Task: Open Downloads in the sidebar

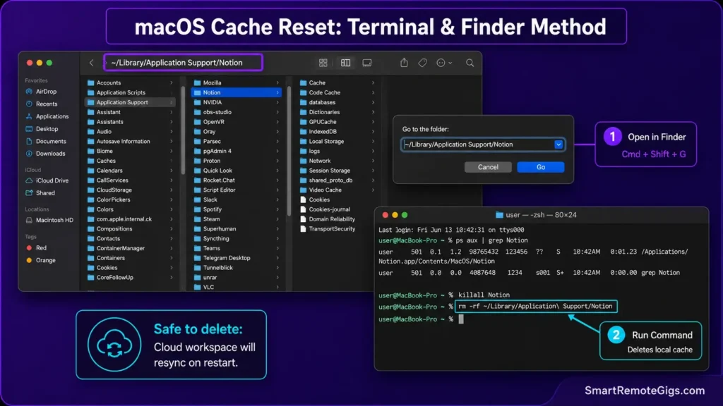Action: (x=45, y=154)
